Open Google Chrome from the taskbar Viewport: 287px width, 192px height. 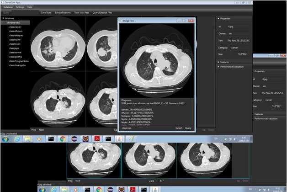tap(62, 139)
